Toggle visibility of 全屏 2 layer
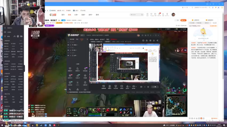Image resolution: width=227 pixels, height=127 pixels. [68, 53]
